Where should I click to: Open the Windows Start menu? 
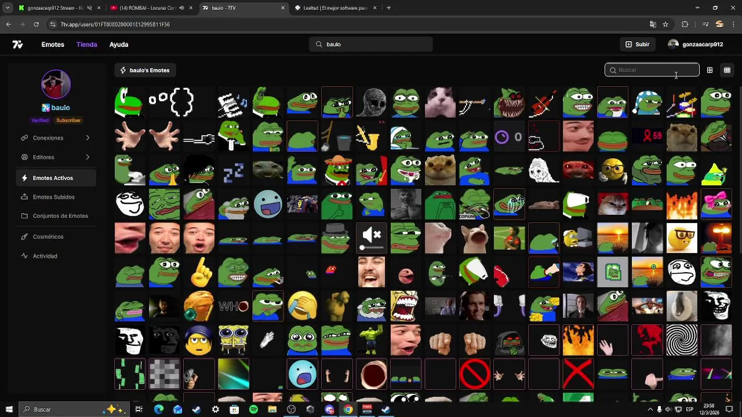[x=9, y=409]
